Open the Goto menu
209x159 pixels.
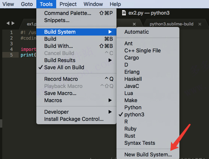[27, 4]
